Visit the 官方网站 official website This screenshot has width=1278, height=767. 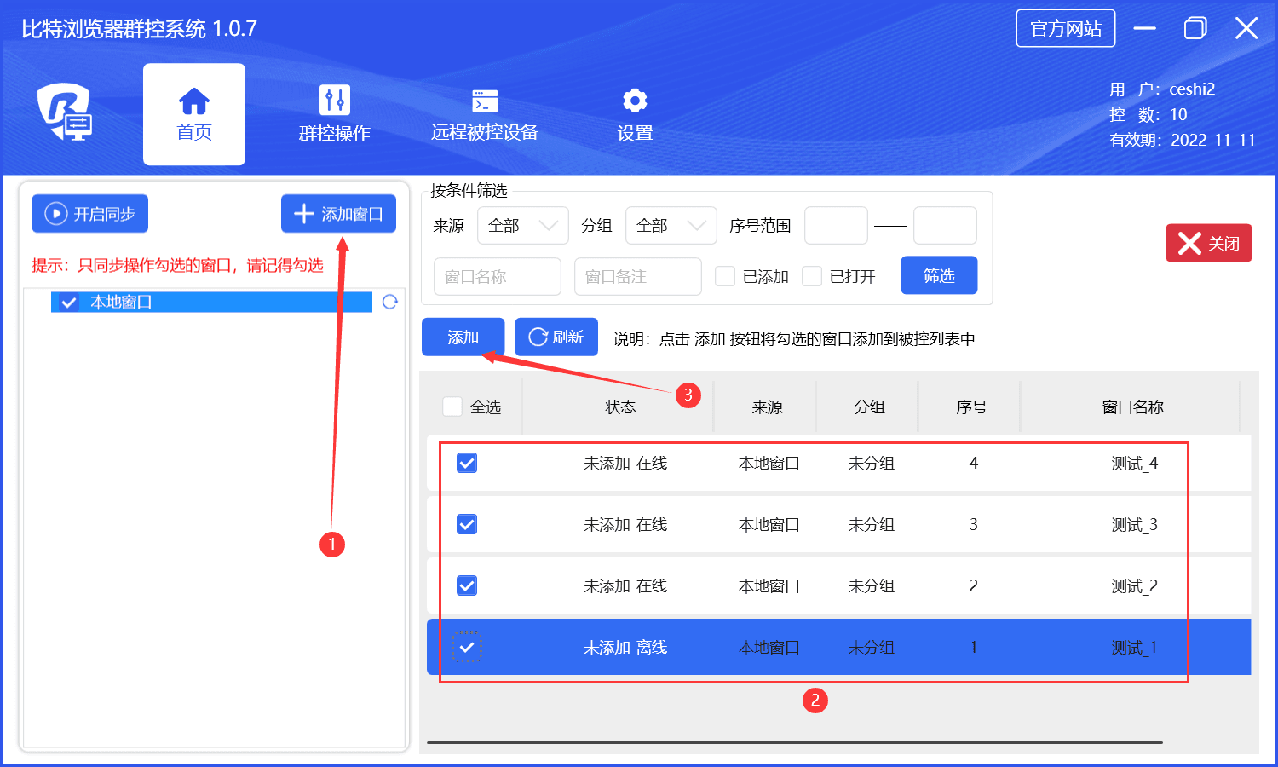click(x=1065, y=28)
